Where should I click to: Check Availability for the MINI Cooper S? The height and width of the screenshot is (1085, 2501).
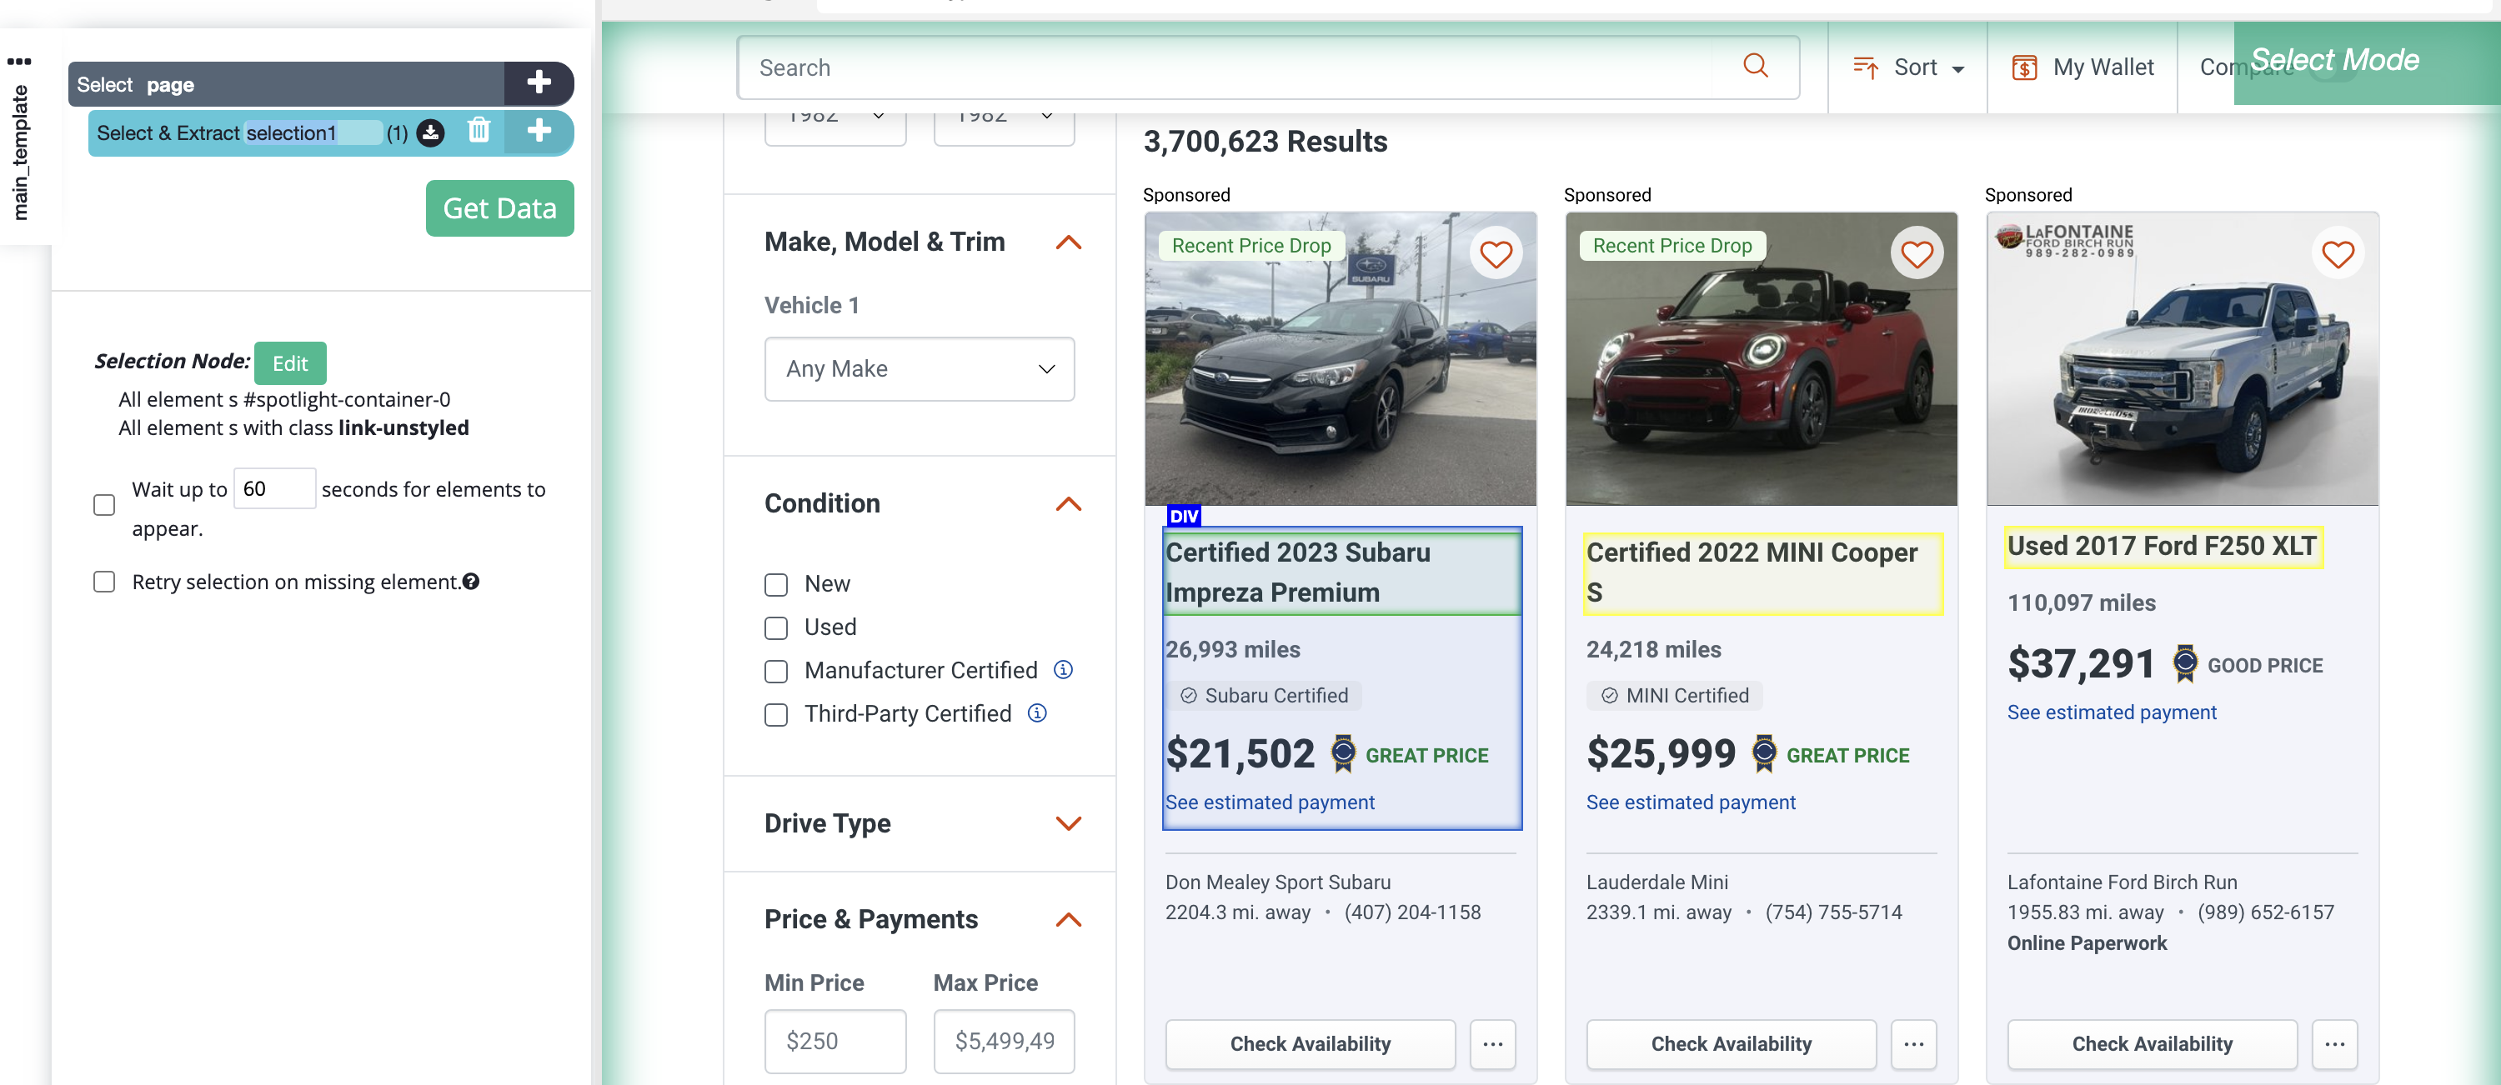pos(1731,1044)
